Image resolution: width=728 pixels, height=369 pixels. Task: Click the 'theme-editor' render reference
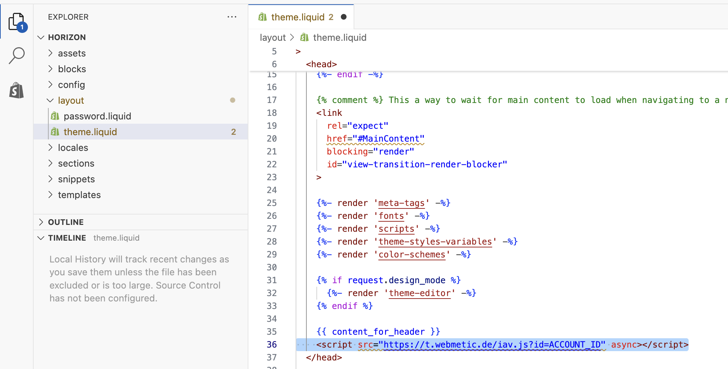point(420,293)
